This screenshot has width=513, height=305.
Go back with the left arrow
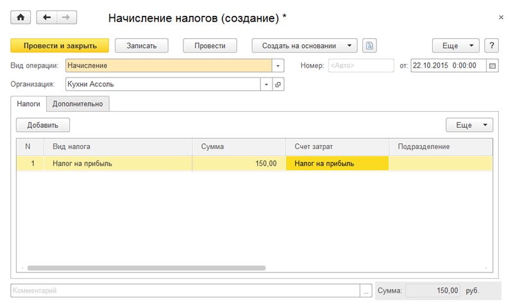click(47, 18)
